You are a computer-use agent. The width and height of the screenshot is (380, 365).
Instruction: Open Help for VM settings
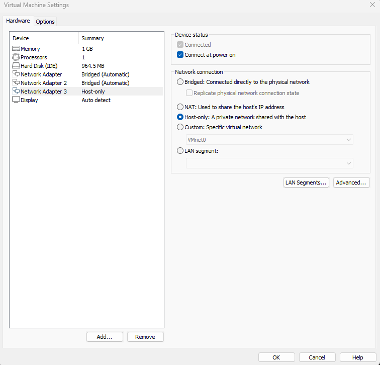click(x=358, y=357)
